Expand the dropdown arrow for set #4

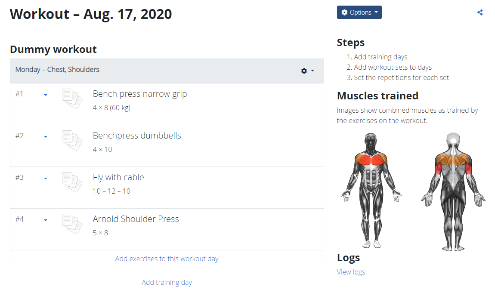(46, 220)
